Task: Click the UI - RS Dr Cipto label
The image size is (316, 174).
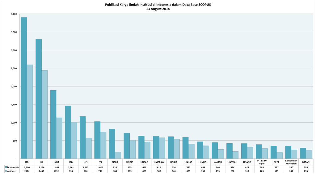Action: coord(262,162)
